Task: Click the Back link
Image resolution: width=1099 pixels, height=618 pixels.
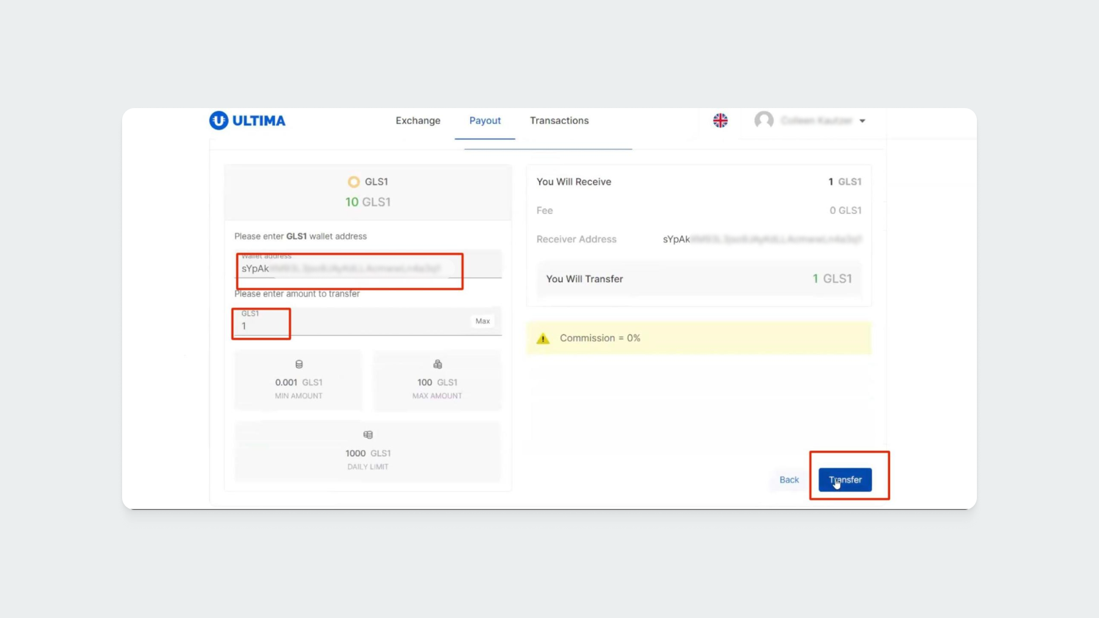Action: pyautogui.click(x=789, y=480)
